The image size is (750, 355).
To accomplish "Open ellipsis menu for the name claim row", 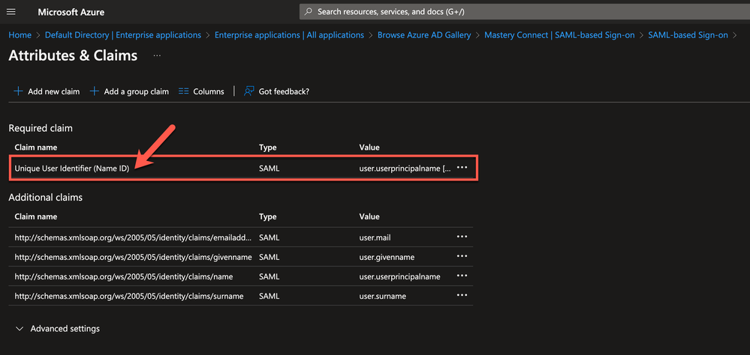I will click(x=462, y=276).
